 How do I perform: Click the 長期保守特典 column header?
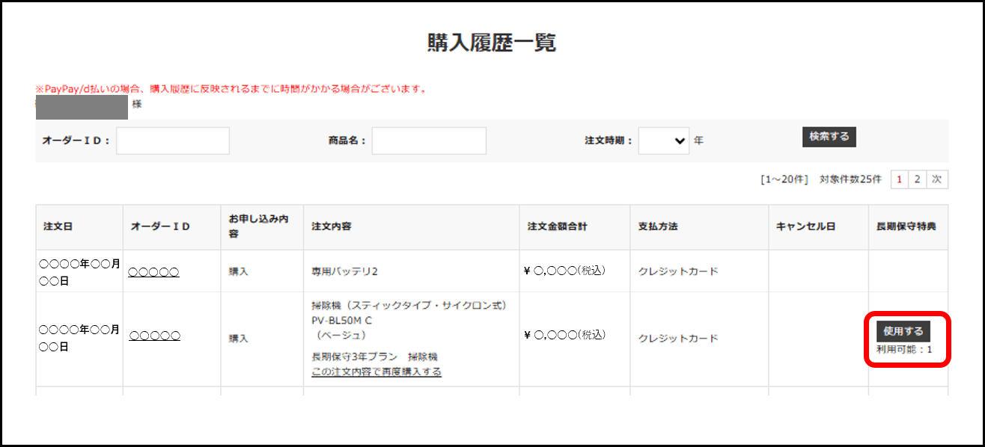click(906, 226)
